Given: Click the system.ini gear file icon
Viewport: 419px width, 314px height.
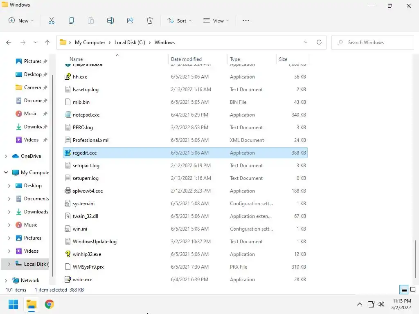Looking at the screenshot, I should (x=68, y=204).
